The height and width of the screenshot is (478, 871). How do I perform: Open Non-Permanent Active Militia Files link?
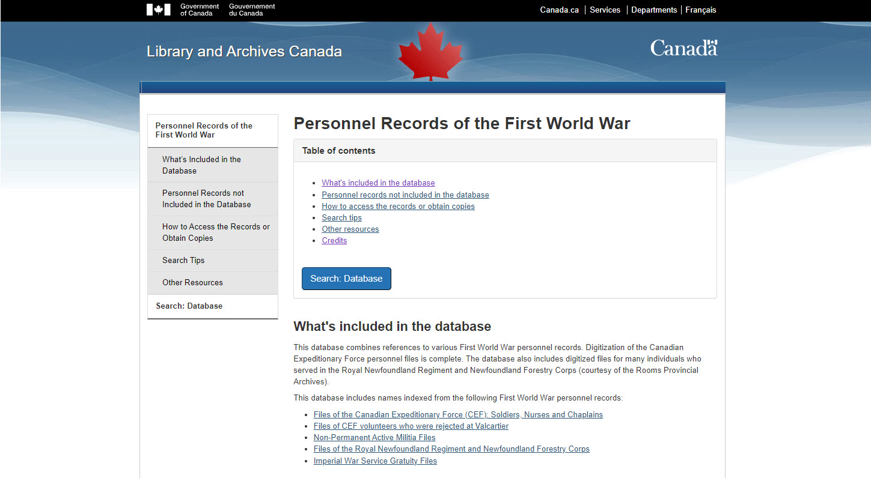click(x=374, y=438)
